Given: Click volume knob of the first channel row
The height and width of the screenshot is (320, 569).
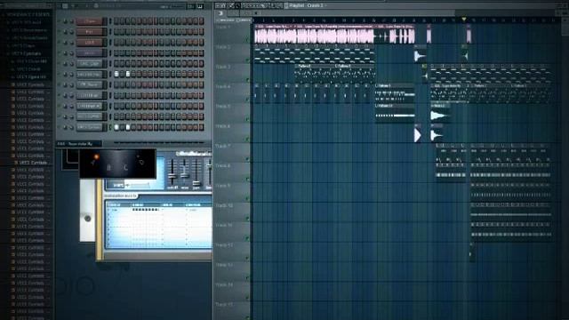Looking at the screenshot, I should tap(71, 21).
